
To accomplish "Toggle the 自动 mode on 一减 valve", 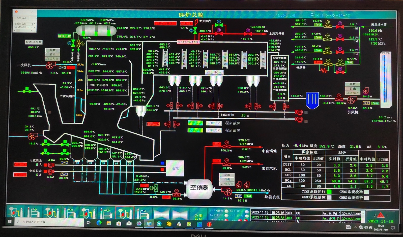I will [318, 25].
